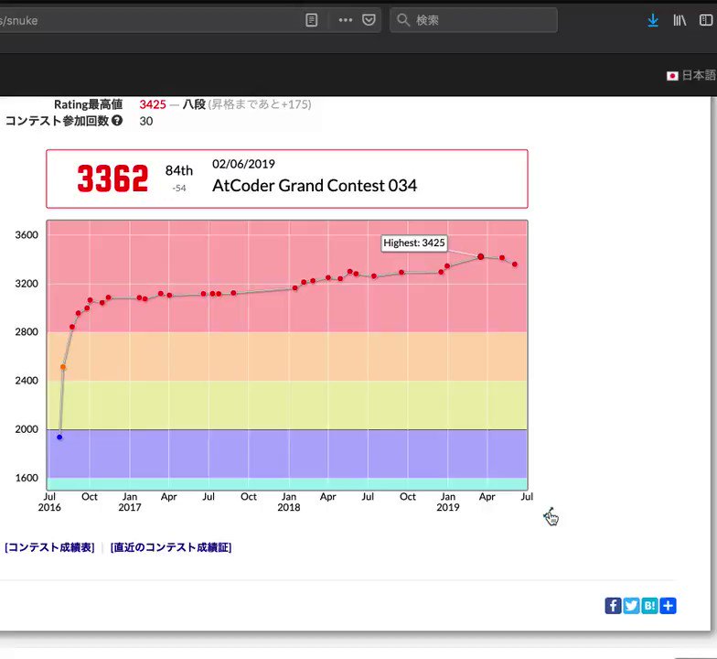Open the コンテスト成績表 link

(49, 547)
